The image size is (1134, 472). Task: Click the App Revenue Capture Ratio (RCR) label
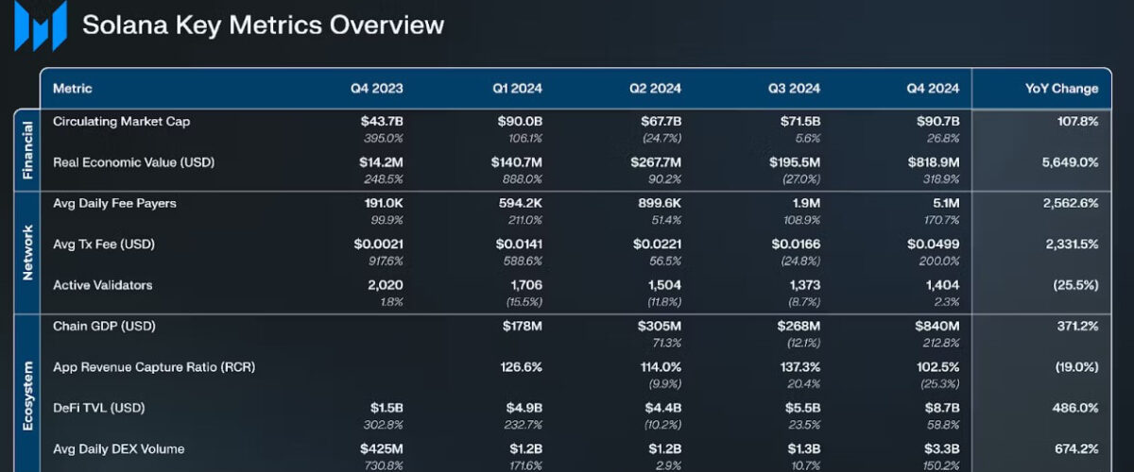(154, 366)
